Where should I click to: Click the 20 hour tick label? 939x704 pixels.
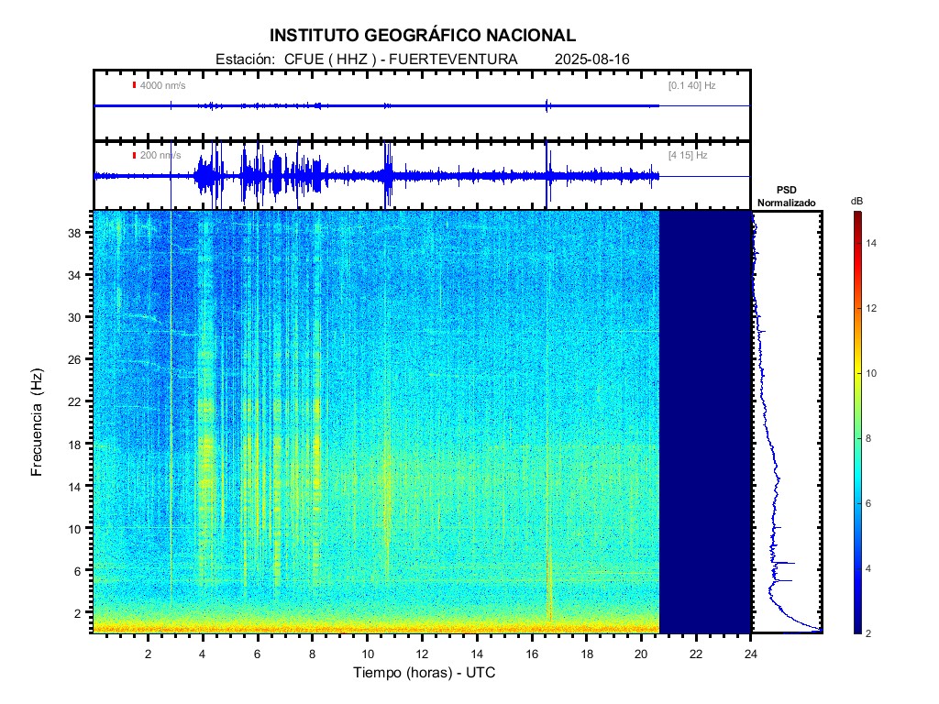pos(641,654)
